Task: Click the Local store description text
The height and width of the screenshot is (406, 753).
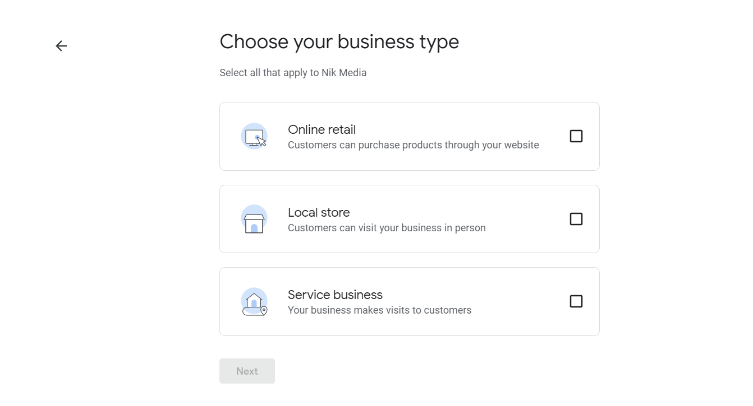Action: click(387, 228)
